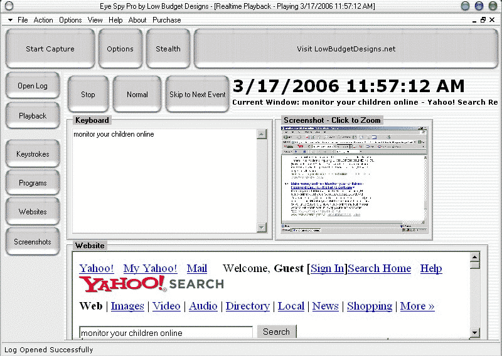This screenshot has width=502, height=356.
Task: Click the Start Capture button
Action: (x=50, y=49)
